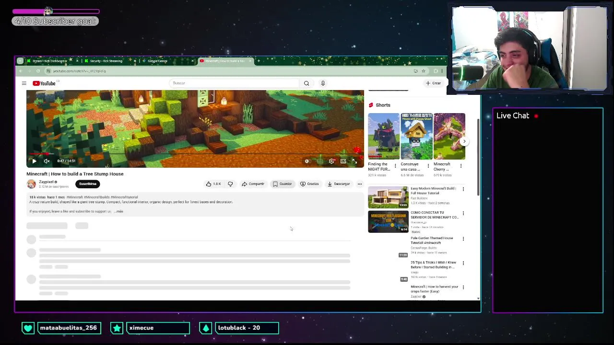
Task: Switch to the Stream - Kick Dashboard tab
Action: click(x=49, y=61)
